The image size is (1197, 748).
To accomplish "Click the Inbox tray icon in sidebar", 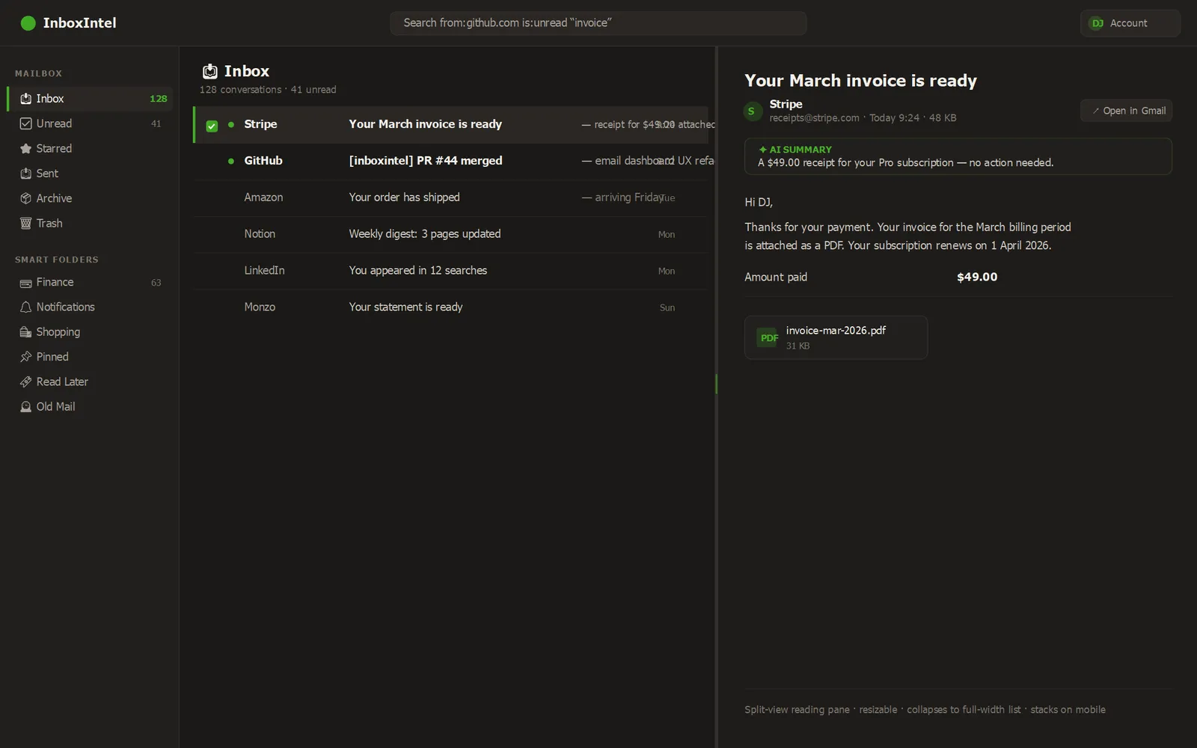I will pyautogui.click(x=26, y=99).
